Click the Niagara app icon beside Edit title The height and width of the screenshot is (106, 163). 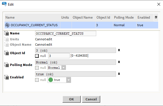click(x=4, y=4)
